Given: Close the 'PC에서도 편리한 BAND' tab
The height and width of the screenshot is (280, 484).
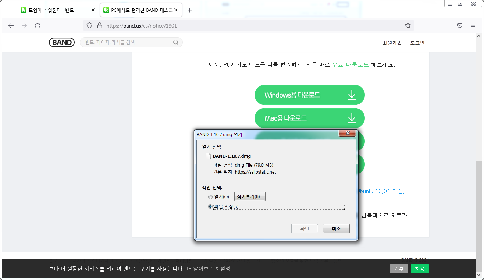Looking at the screenshot, I should [x=176, y=10].
